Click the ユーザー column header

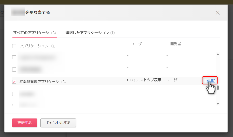(138, 44)
